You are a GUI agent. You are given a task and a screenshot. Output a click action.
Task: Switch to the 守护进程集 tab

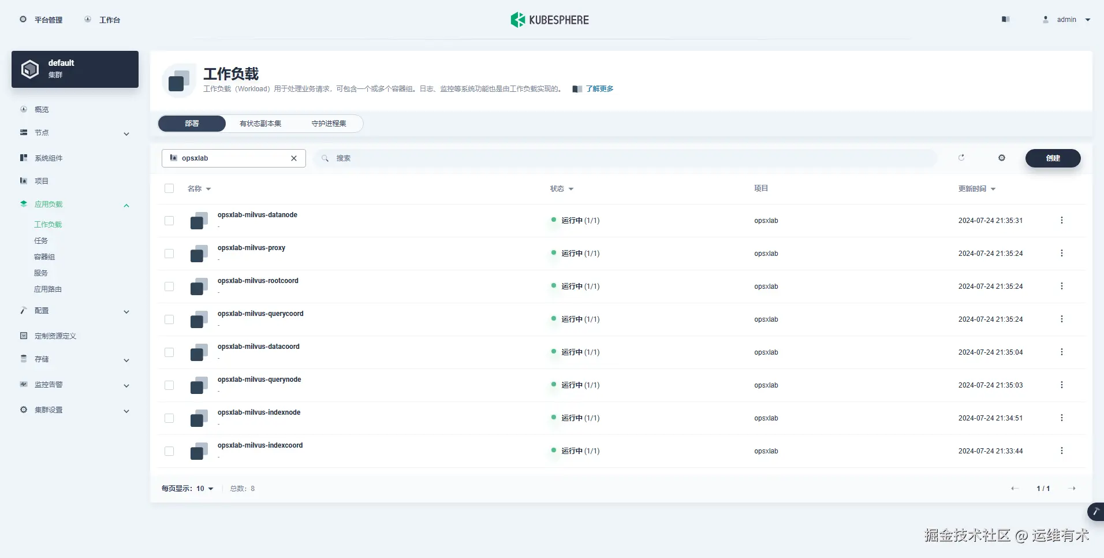pos(328,123)
